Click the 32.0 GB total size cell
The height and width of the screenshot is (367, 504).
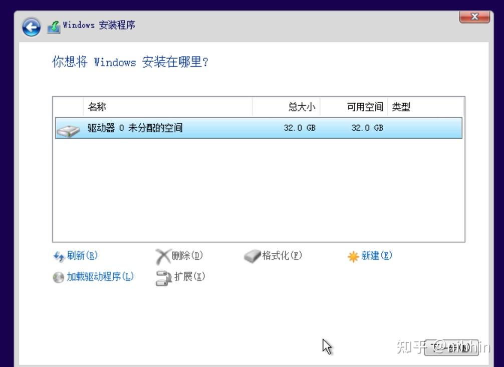coord(300,128)
